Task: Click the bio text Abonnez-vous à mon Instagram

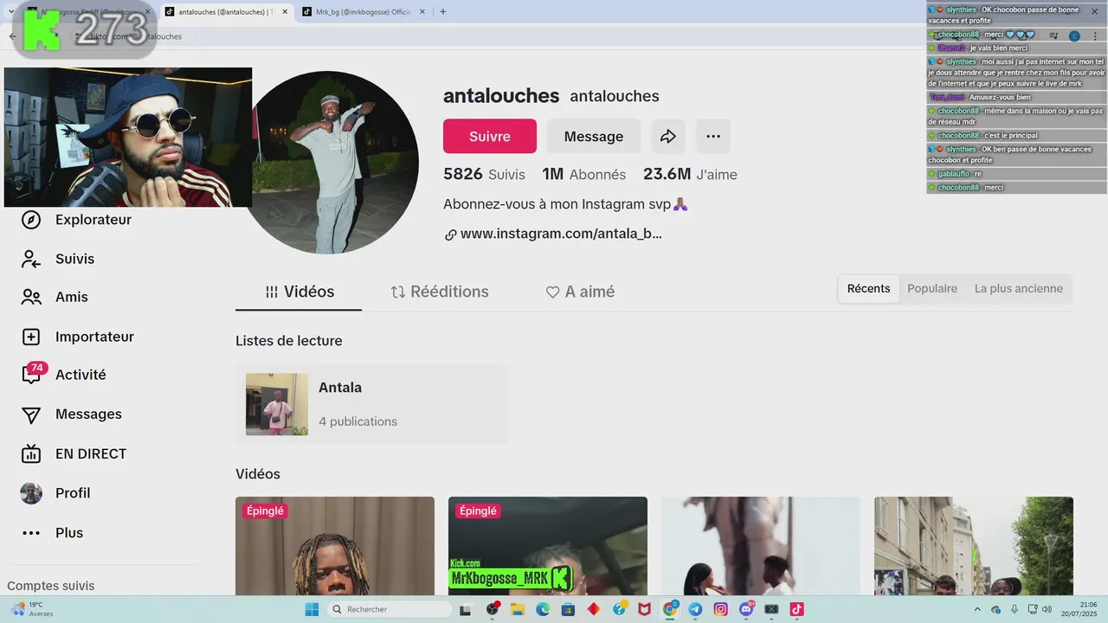Action: coord(565,204)
